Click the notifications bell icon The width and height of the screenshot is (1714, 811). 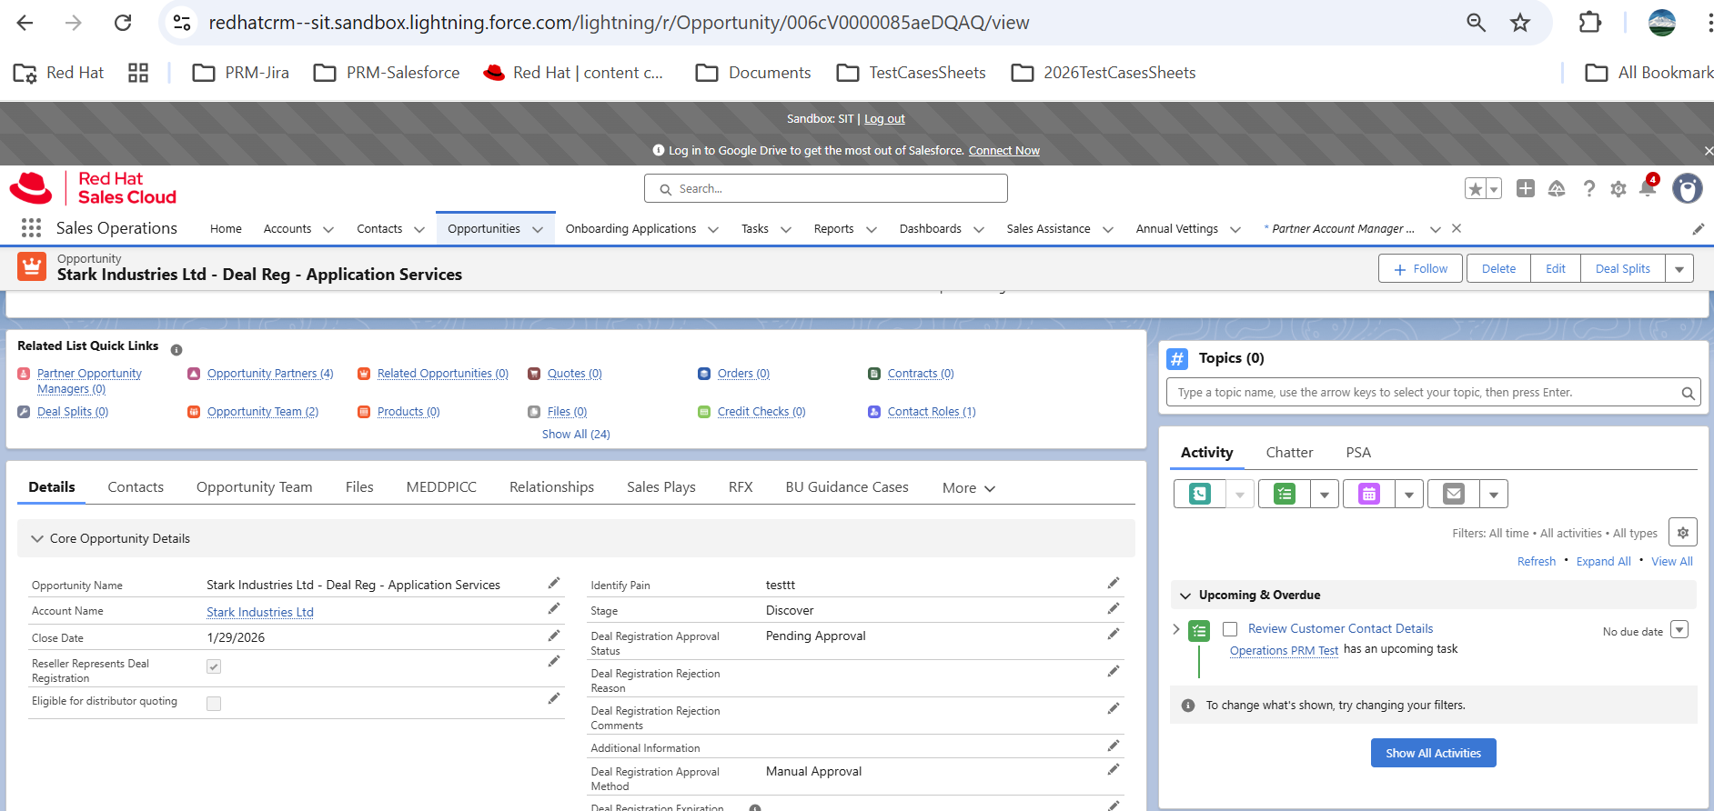[1647, 188]
